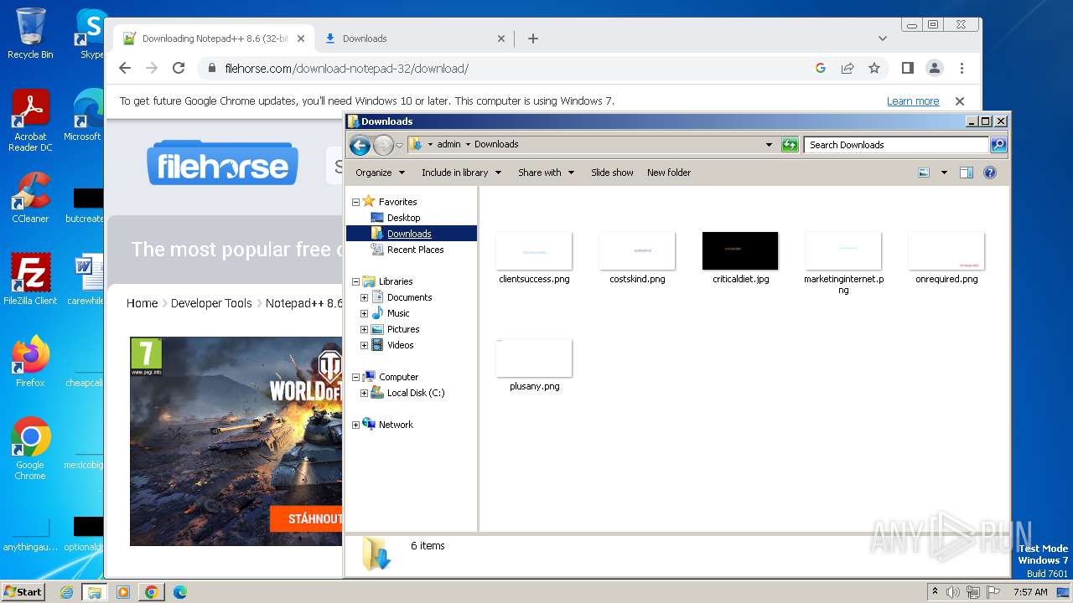Open CCleaner desktop shortcut
1073x603 pixels.
30,198
